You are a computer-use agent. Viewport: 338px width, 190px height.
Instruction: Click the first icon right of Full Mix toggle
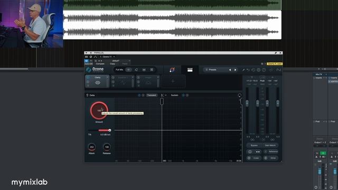pos(136,70)
